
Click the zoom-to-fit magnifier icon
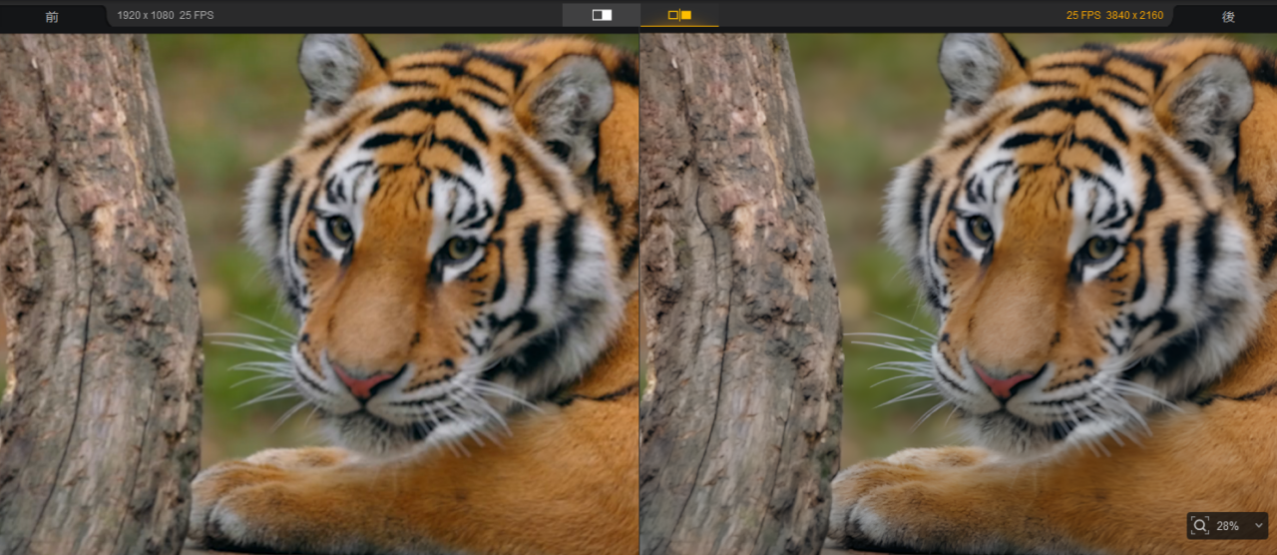[x=1200, y=525]
